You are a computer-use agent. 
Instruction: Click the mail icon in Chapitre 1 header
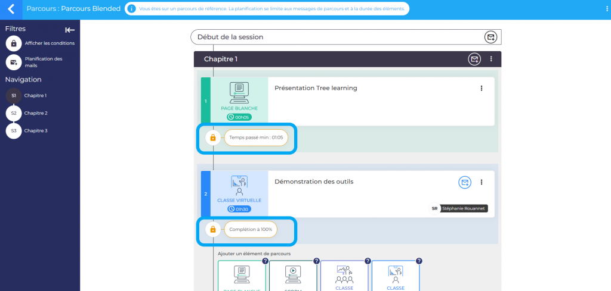[x=474, y=59]
